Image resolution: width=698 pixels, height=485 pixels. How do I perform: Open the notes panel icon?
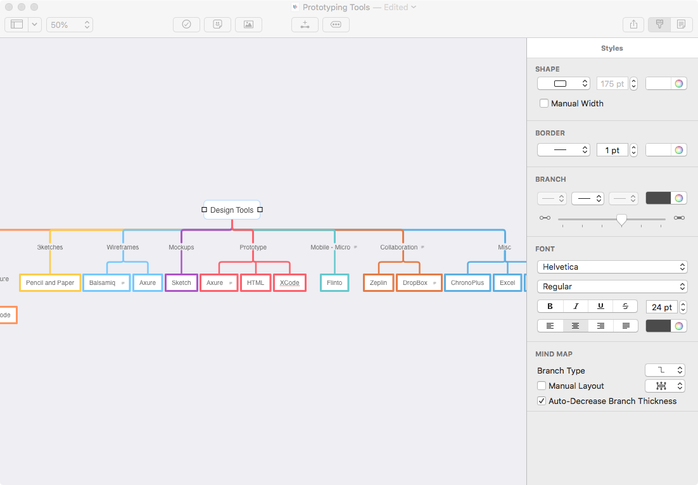tap(681, 25)
